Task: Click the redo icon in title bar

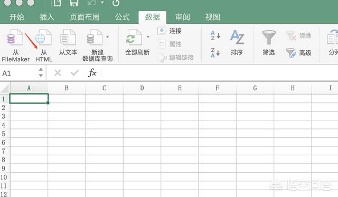Action: tap(116, 3)
